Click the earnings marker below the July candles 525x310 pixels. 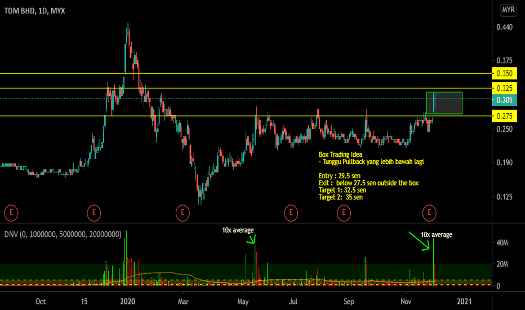coord(291,213)
